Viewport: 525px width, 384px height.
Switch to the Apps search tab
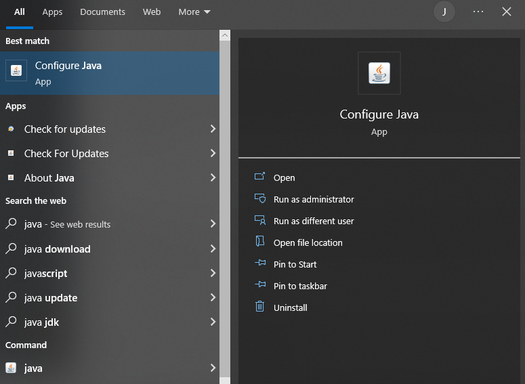pyautogui.click(x=52, y=12)
